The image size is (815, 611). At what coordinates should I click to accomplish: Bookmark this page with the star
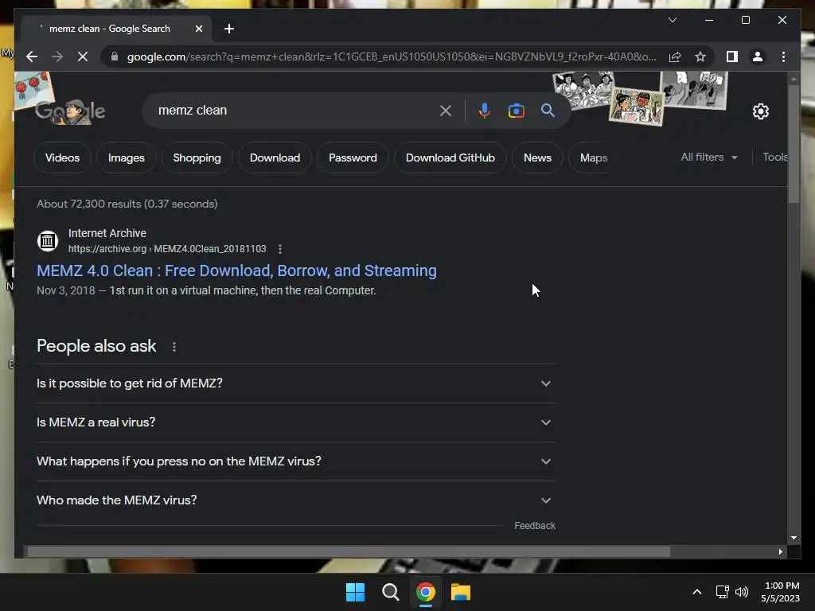click(x=700, y=56)
